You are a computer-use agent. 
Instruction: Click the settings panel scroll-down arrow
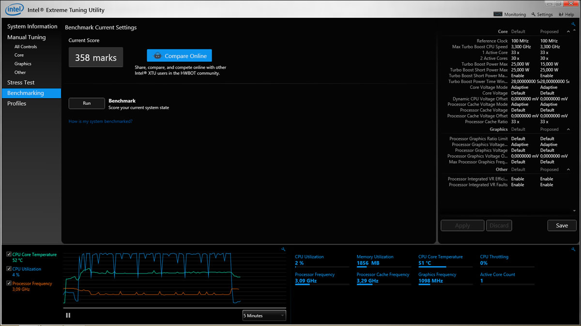[575, 211]
